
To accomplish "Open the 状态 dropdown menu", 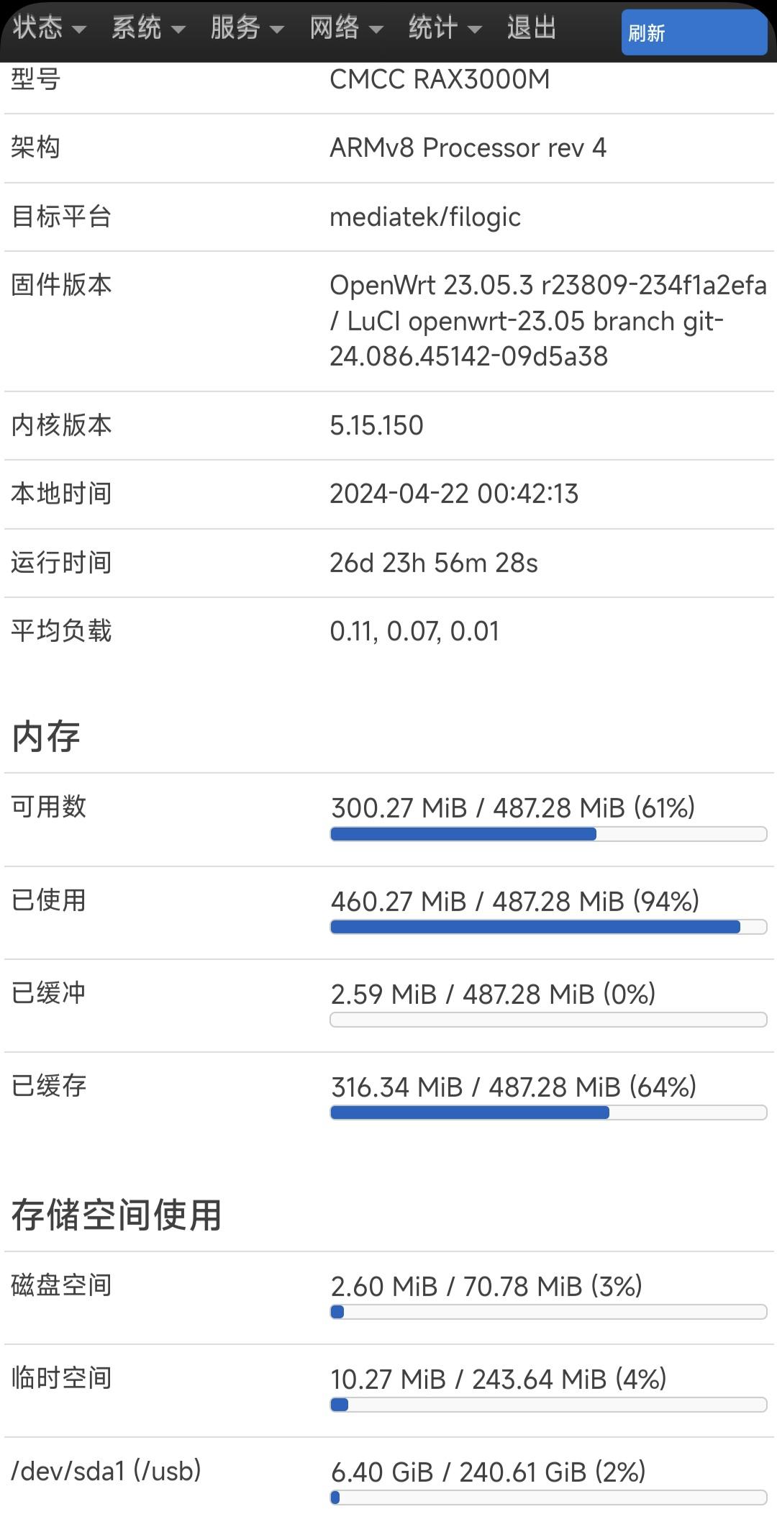I will 48,29.
